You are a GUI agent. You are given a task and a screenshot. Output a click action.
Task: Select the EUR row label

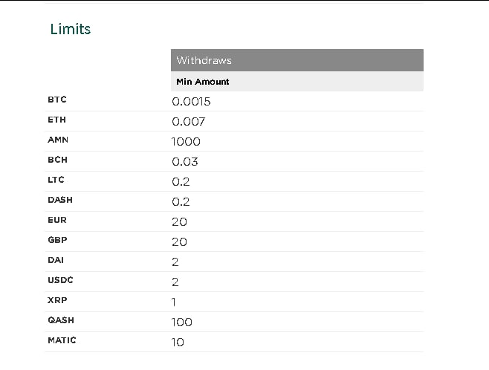(x=57, y=220)
